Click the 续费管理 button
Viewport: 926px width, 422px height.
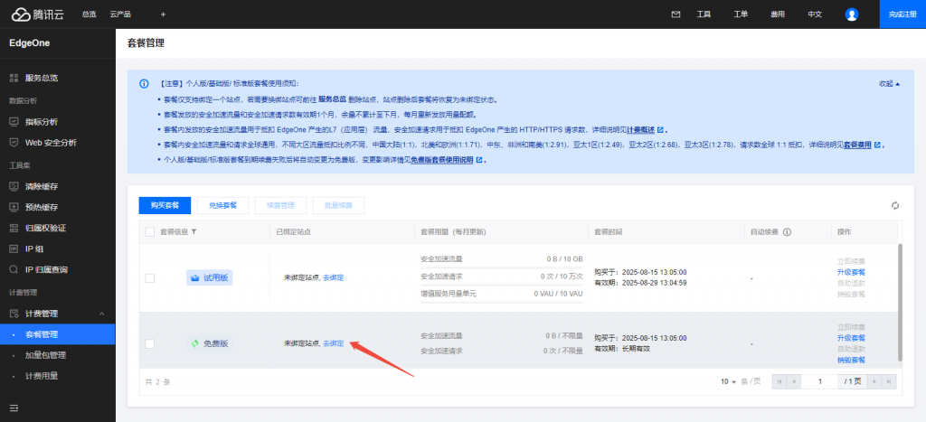click(280, 205)
